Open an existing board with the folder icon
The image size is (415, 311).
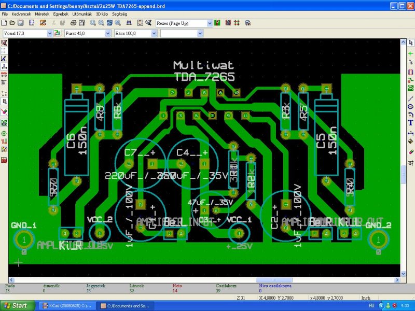[12, 23]
